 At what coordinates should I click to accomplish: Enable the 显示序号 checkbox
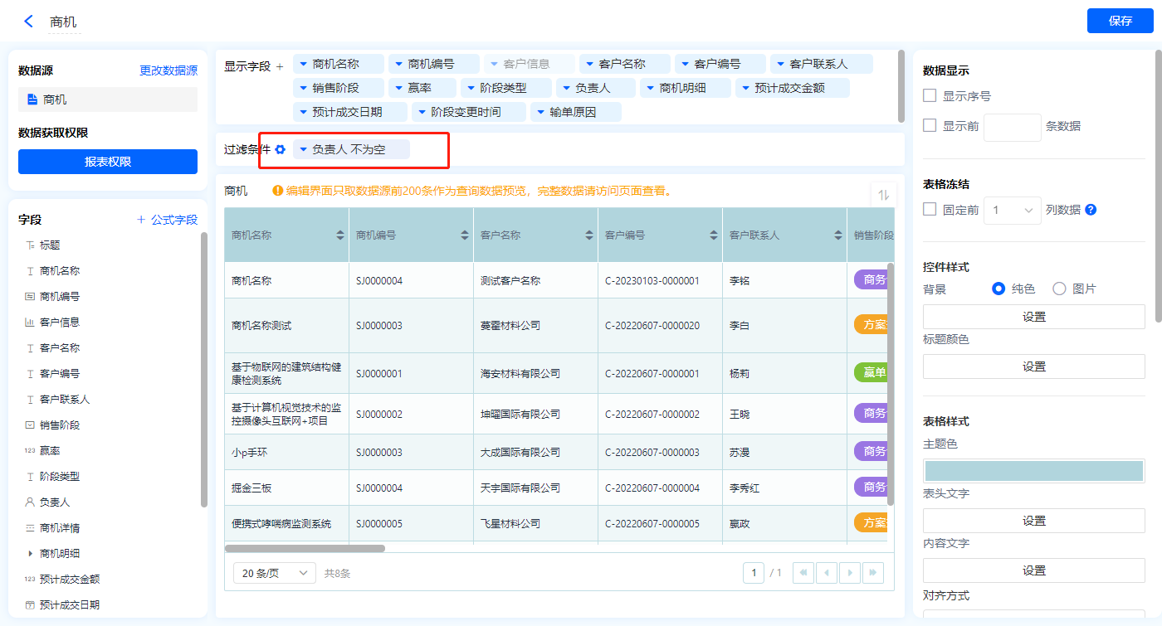pyautogui.click(x=930, y=96)
